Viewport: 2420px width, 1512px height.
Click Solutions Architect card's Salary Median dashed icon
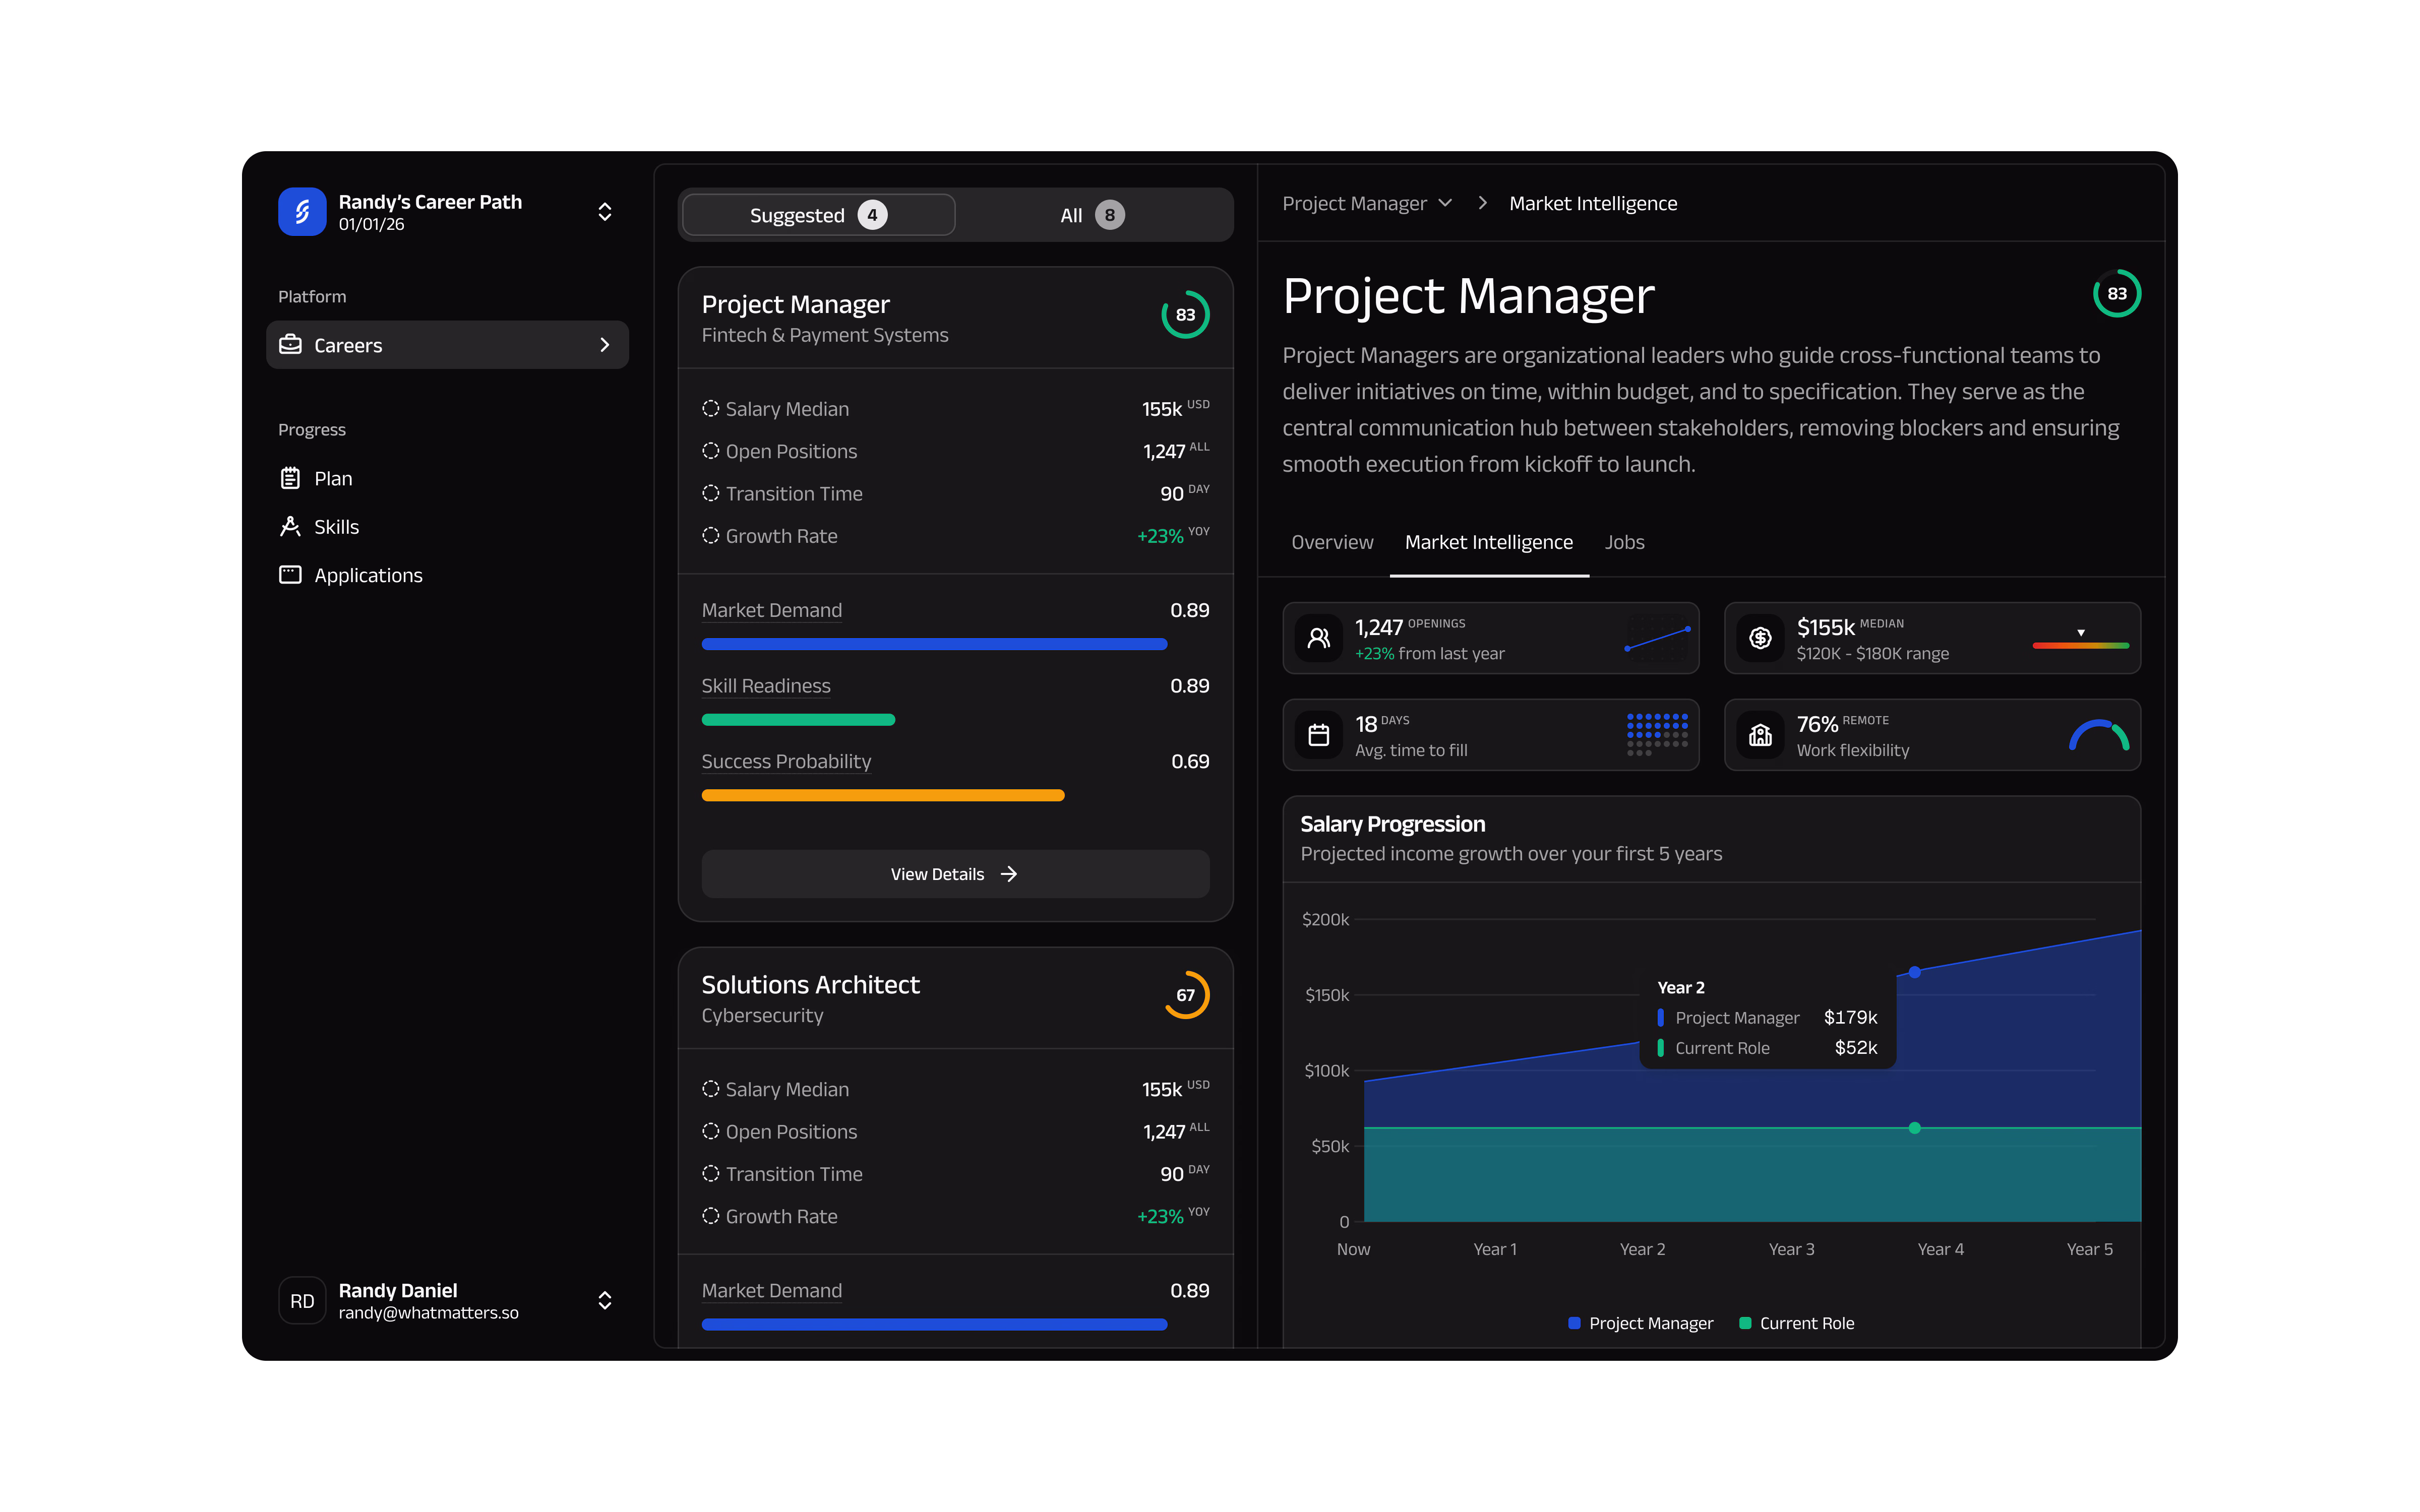[710, 1089]
